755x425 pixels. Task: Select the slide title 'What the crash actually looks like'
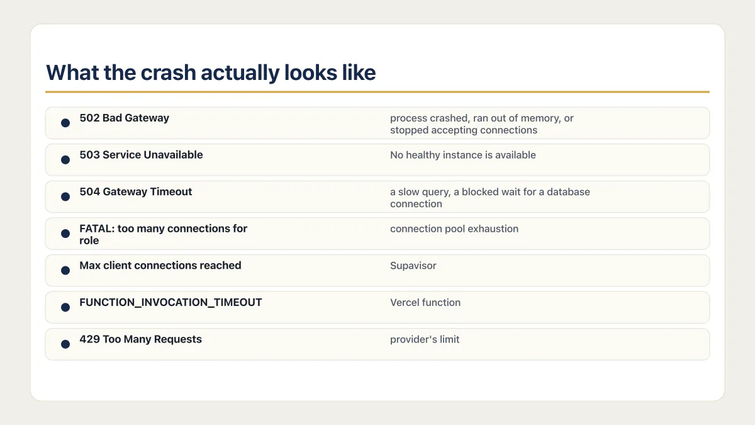click(211, 73)
